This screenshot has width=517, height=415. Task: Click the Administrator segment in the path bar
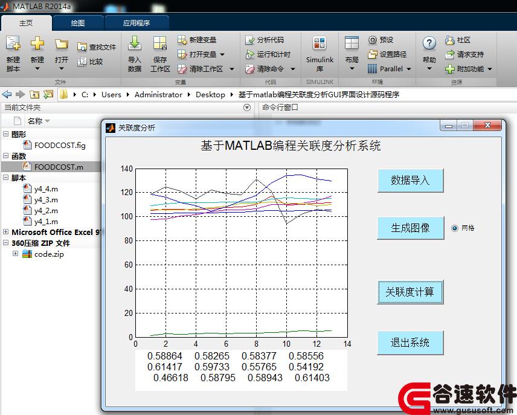[158, 95]
